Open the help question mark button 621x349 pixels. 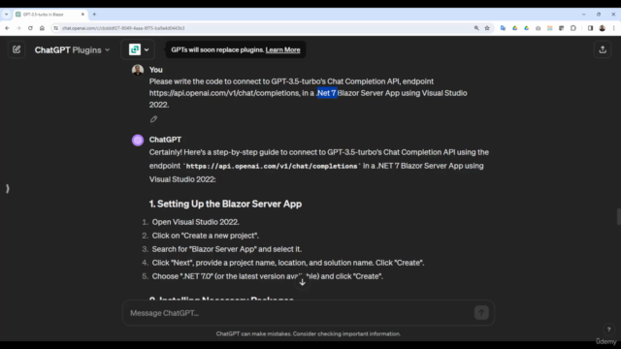point(608,330)
